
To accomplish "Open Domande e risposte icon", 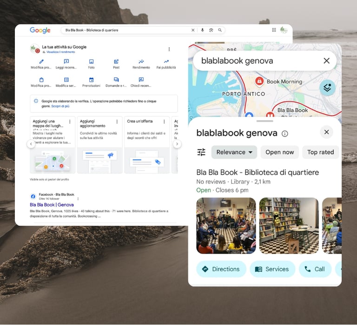I will (x=116, y=80).
